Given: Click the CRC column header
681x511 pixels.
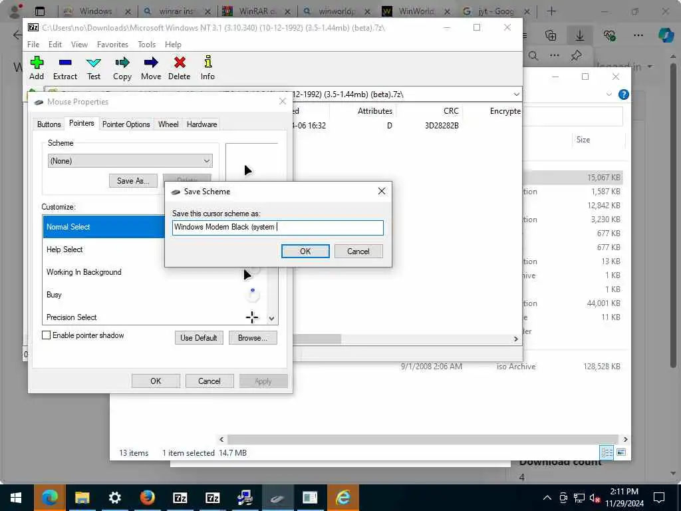Looking at the screenshot, I should tap(450, 111).
